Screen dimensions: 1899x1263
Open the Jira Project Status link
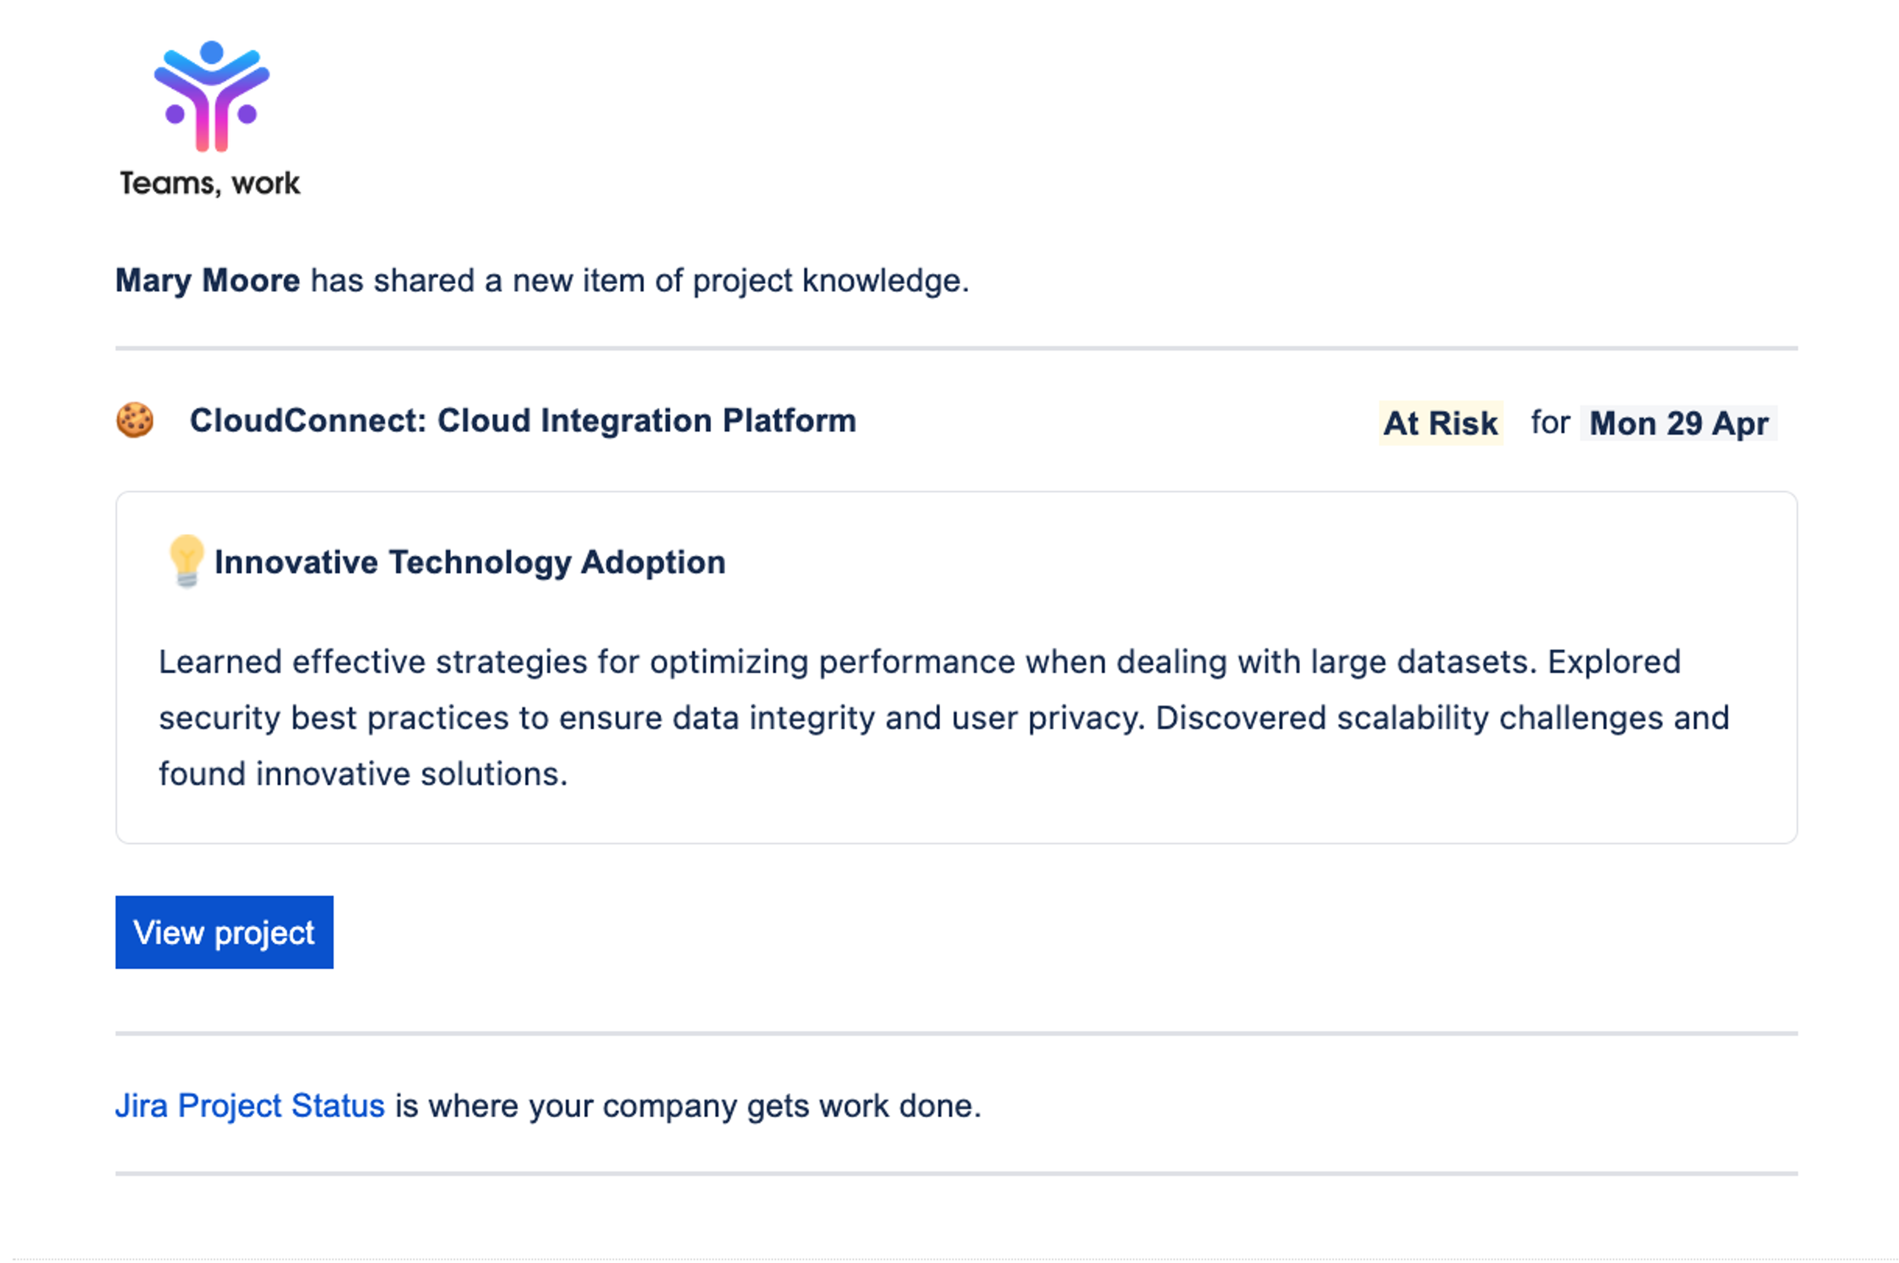(250, 1105)
